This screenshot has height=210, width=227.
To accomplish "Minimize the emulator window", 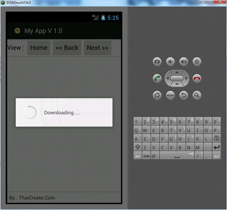I will 203,2.
